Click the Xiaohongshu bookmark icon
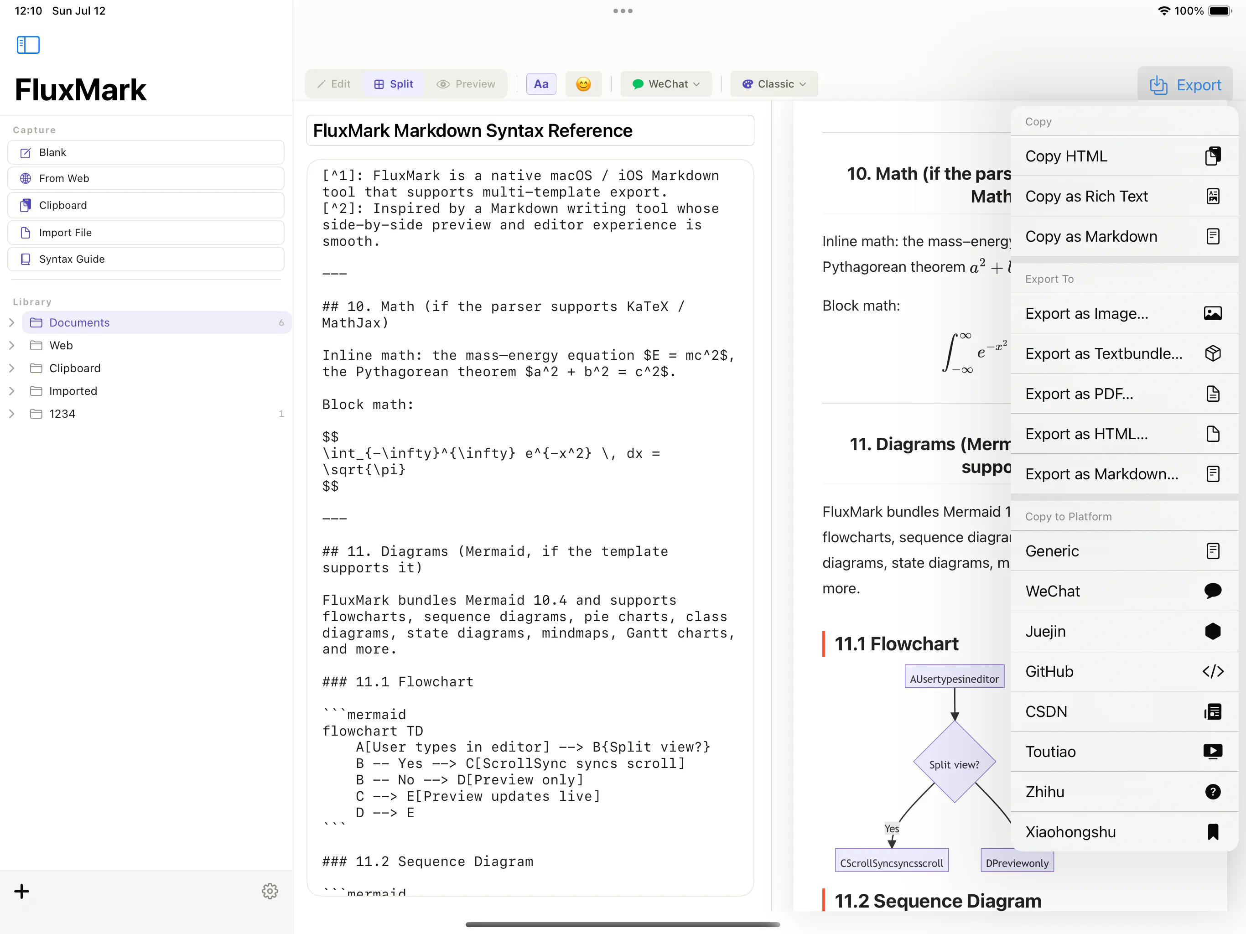Viewport: 1246px width, 934px height. (1213, 832)
